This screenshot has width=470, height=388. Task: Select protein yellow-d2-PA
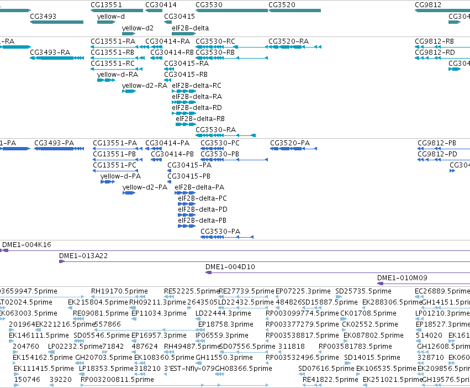(x=145, y=187)
